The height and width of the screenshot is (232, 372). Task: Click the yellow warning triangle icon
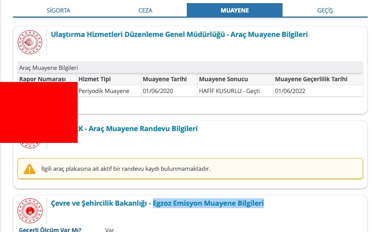(x=30, y=169)
